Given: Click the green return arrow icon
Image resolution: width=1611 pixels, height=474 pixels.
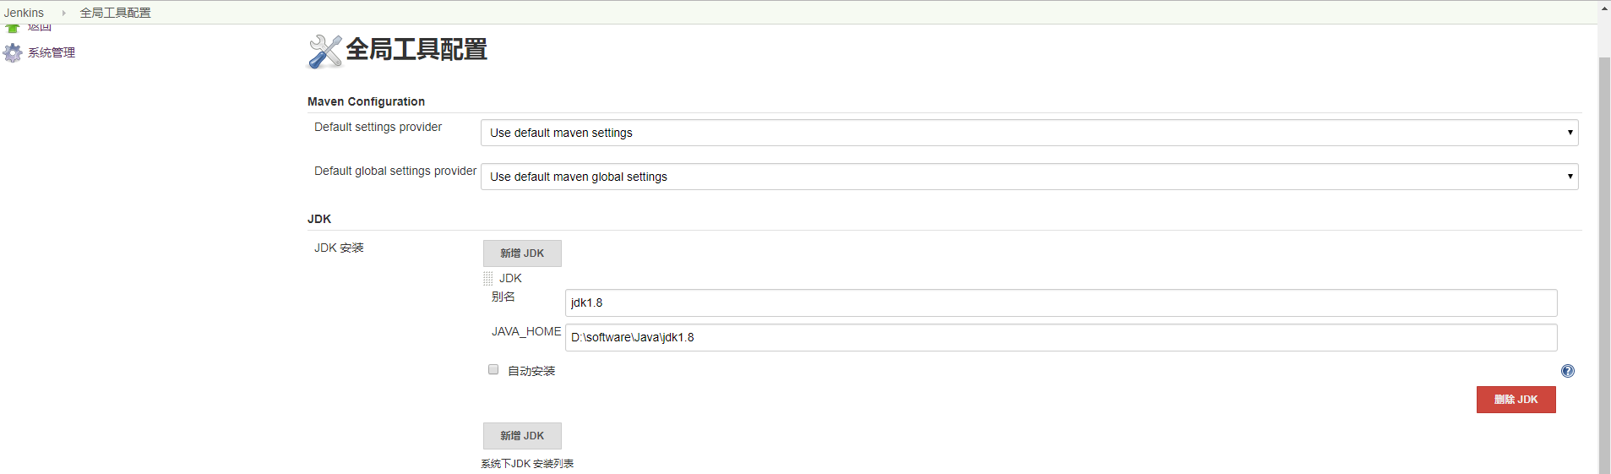Looking at the screenshot, I should 13,29.
